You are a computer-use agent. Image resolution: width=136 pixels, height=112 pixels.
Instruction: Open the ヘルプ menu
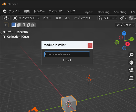tap(71, 11)
